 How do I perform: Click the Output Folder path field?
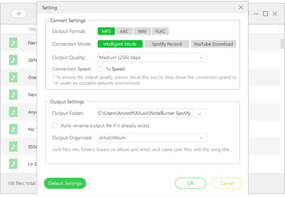[144, 113]
